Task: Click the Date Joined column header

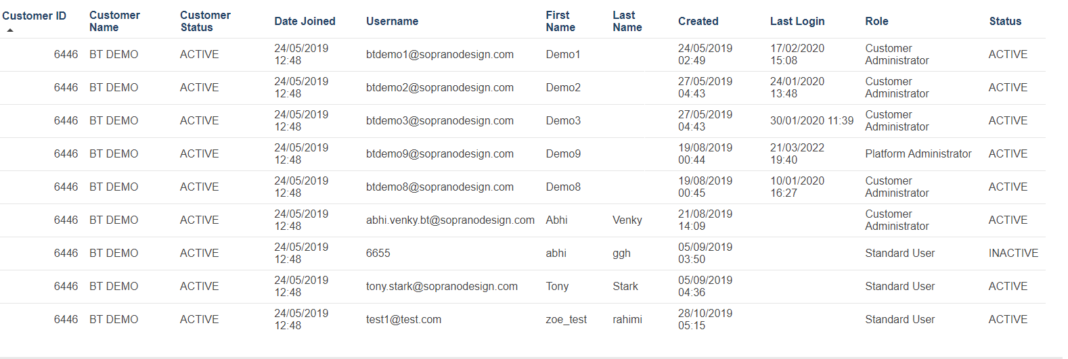Action: coord(305,21)
